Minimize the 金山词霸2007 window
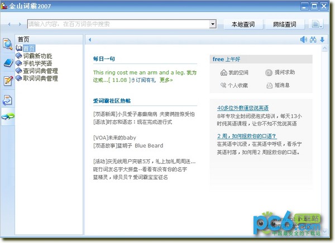The image size is (335, 243). pyautogui.click(x=304, y=6)
